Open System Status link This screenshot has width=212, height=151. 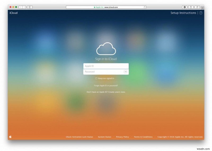coord(104,137)
